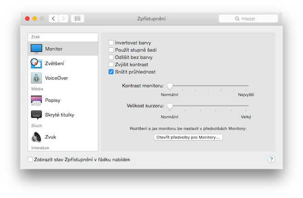Check Odlišit bez barvy option
Viewport: 303px width, 198px height.
coord(111,57)
